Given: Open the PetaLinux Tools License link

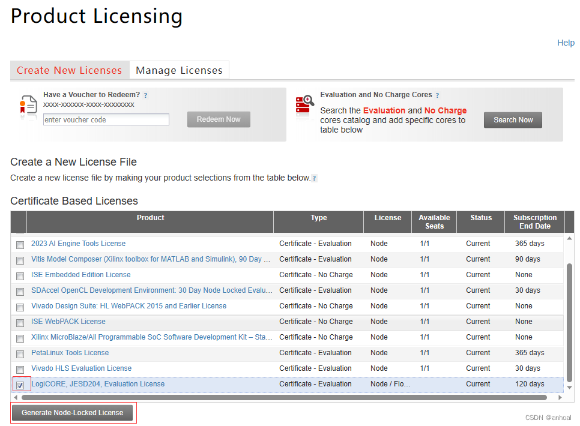Looking at the screenshot, I should [70, 353].
